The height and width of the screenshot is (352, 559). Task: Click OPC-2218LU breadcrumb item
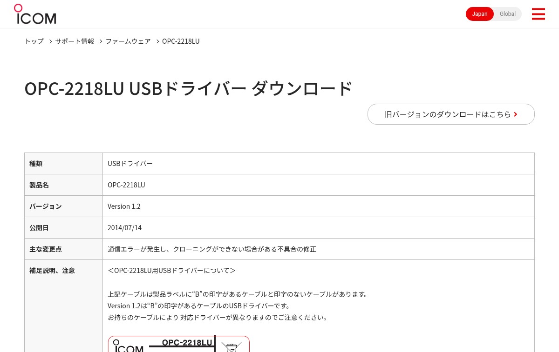click(x=181, y=41)
